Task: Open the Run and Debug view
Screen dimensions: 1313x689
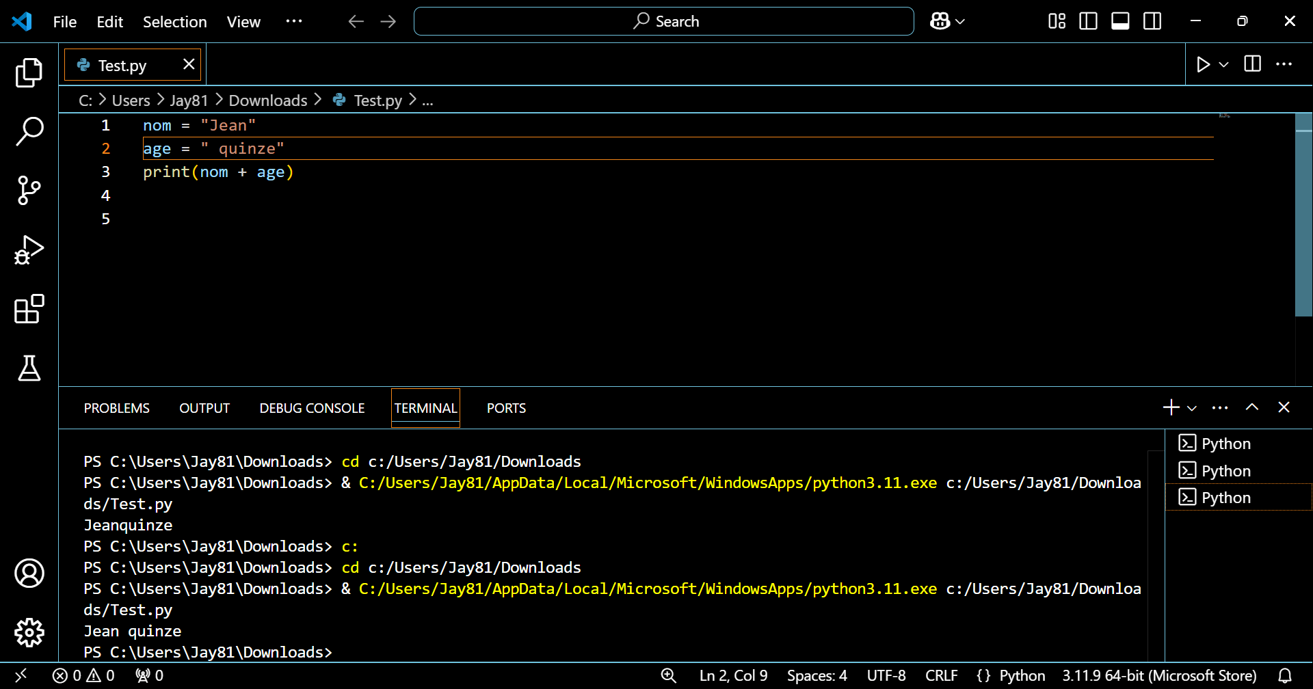Action: [x=29, y=249]
